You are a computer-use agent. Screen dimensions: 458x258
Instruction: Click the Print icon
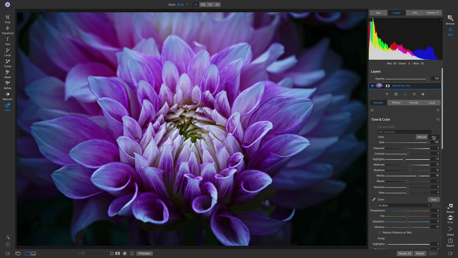(x=450, y=219)
